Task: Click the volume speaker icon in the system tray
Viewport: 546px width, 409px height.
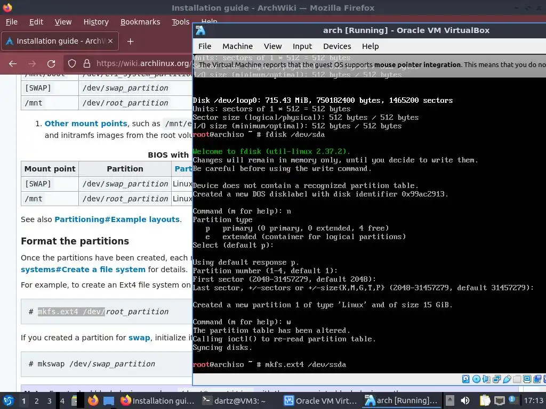Action: coord(465,400)
